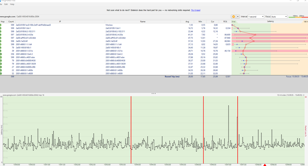Select the hop 15 badge for 2001:4860:0:1::400b
The image size is (308, 166).
1,70
